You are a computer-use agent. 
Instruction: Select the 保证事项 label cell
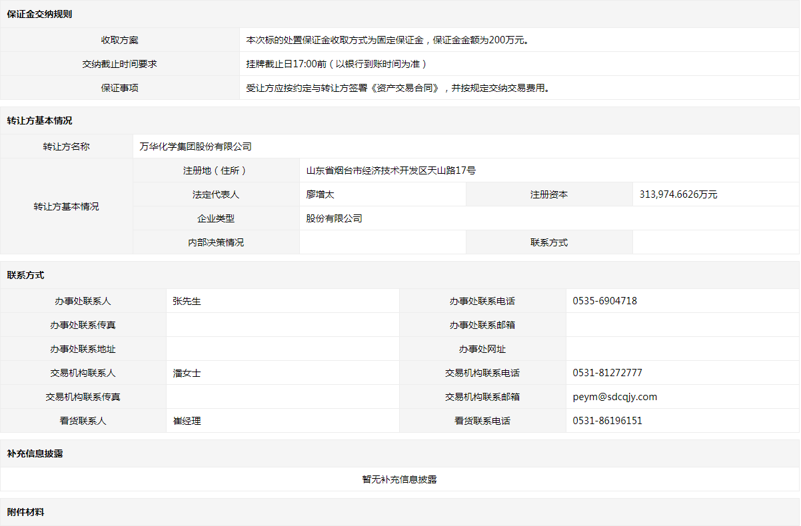tap(120, 88)
